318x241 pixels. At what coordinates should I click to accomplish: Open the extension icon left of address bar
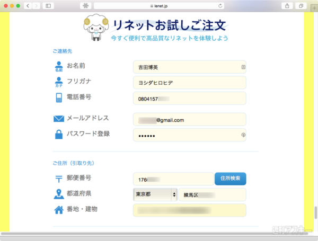click(85, 6)
